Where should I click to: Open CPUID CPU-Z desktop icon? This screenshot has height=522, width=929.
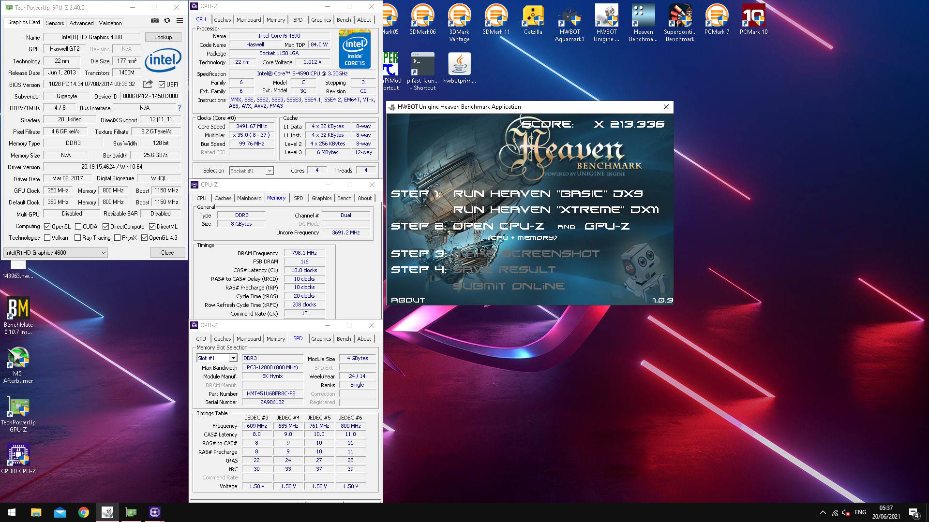pos(18,459)
